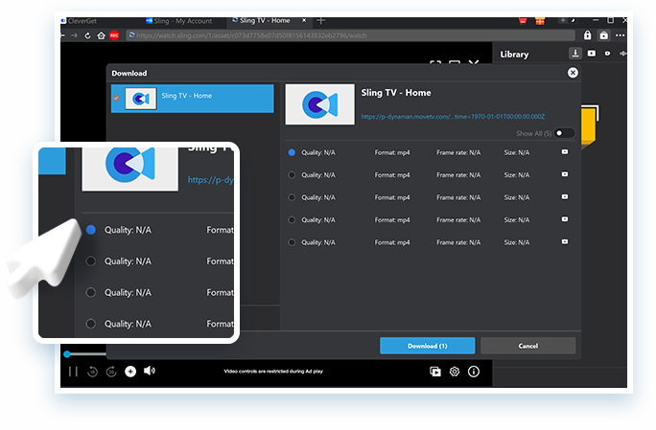The height and width of the screenshot is (430, 656).
Task: Close the Download dialog
Action: point(573,73)
